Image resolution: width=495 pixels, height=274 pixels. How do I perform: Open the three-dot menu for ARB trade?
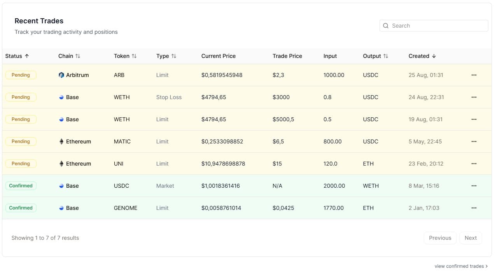pyautogui.click(x=474, y=75)
